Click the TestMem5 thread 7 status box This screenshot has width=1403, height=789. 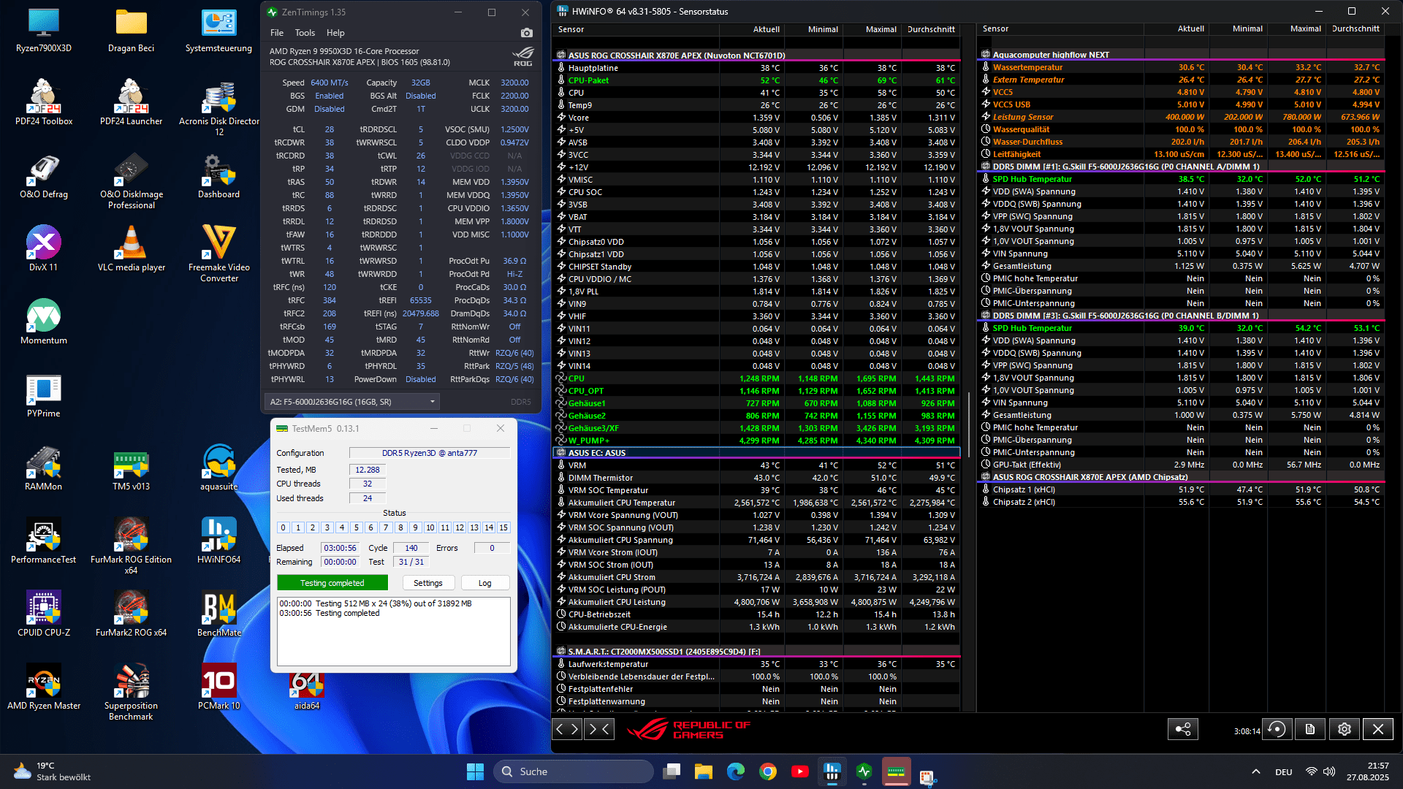pos(386,527)
